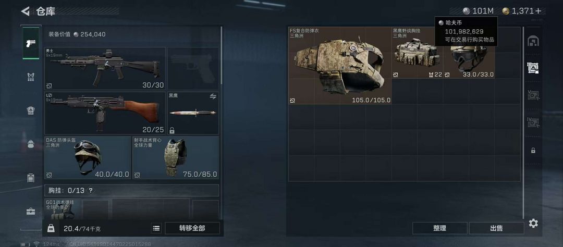The height and width of the screenshot is (247, 563).
Task: Show the 胸挂 help question mark
Action: coord(91,190)
